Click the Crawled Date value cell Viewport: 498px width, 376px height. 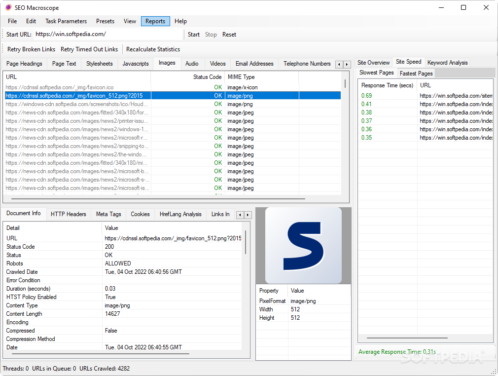143,272
